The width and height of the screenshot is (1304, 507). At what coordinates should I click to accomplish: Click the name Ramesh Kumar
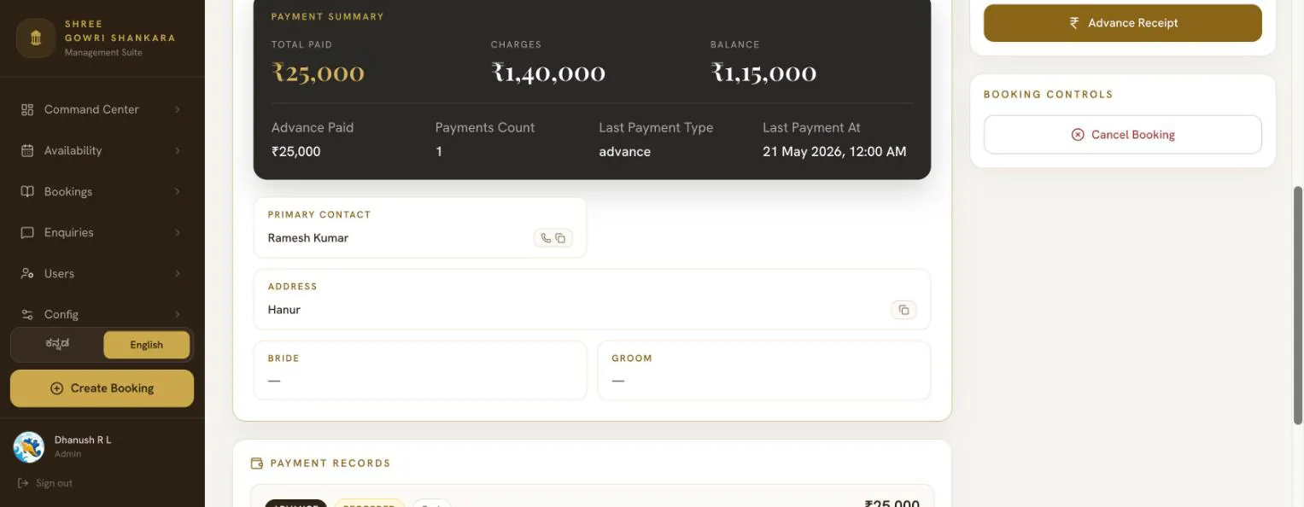coord(308,238)
